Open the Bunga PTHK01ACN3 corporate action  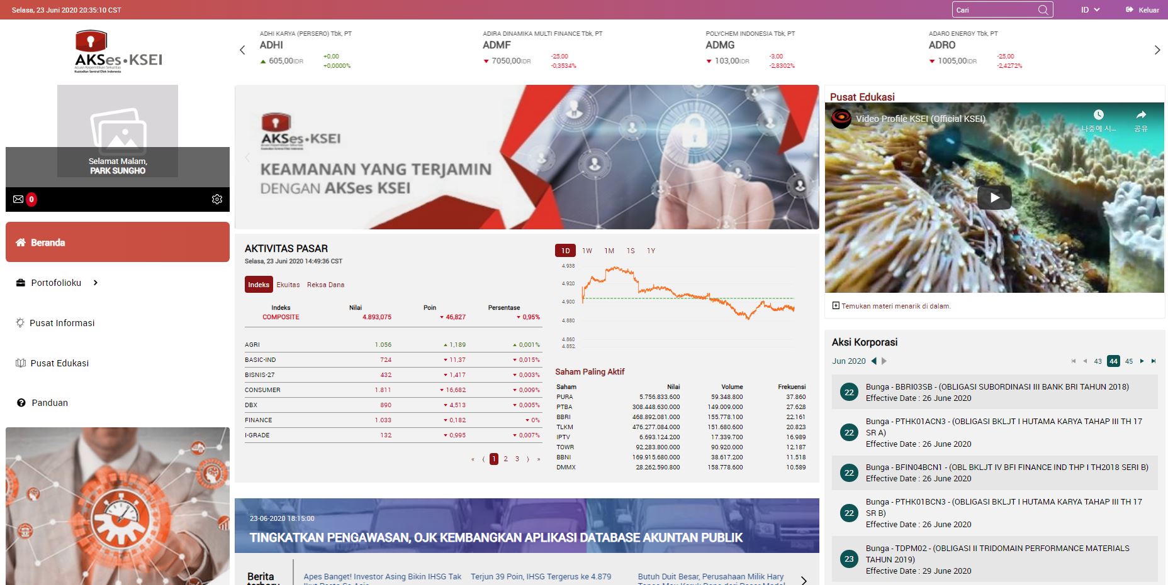[994, 432]
